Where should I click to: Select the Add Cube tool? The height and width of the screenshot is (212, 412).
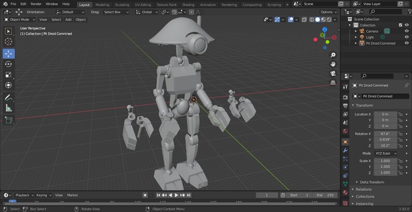[x=9, y=120]
